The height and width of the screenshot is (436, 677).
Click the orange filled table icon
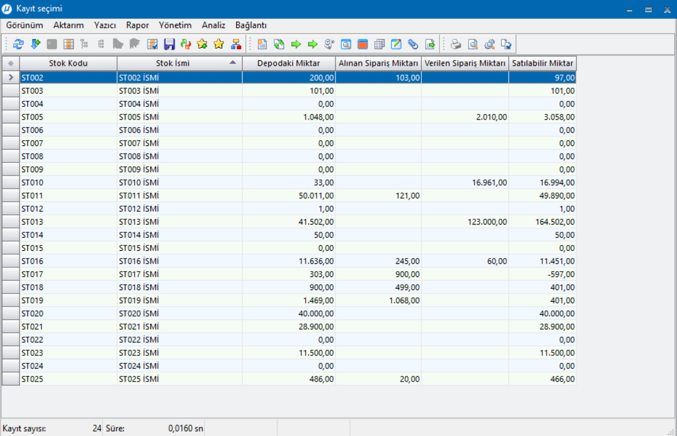point(363,44)
